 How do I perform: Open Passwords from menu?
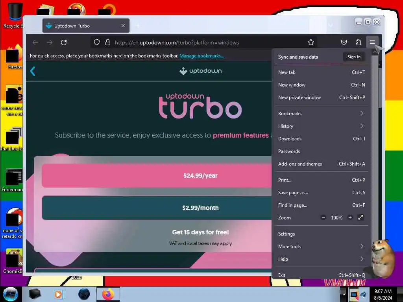coord(322,151)
